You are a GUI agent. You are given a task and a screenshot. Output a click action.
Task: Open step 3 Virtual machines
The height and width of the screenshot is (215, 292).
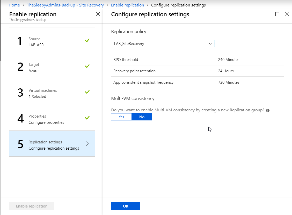click(52, 94)
